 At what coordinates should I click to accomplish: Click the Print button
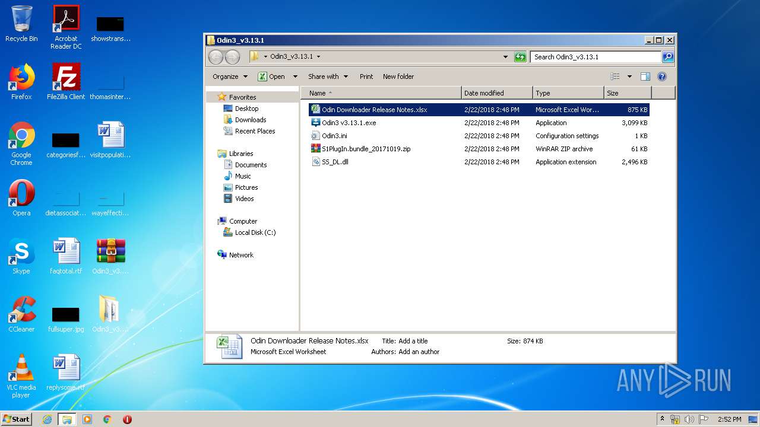(366, 77)
